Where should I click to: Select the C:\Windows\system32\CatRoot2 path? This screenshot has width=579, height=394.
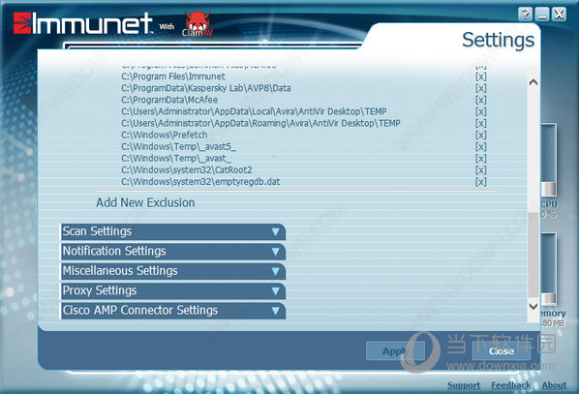(187, 170)
